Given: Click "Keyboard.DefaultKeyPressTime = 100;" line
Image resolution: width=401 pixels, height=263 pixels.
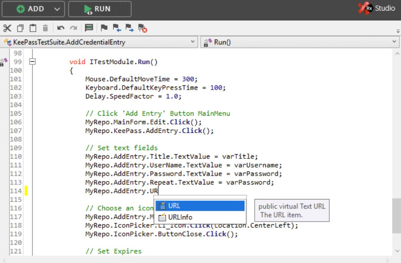Looking at the screenshot, I should [155, 88].
